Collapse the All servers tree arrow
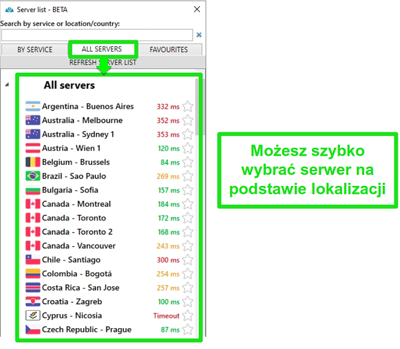 pos(7,85)
